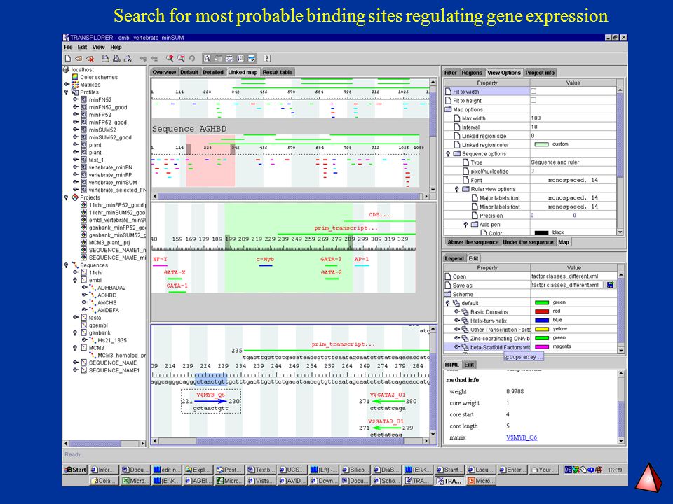Viewport: 673px width, 504px height.
Task: Click the Start button on the taskbar
Action: coord(75,470)
